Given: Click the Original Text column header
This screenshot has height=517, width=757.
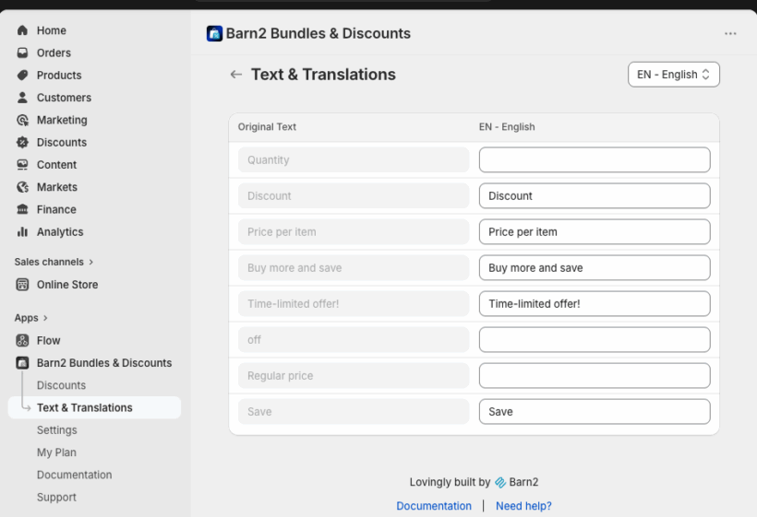Looking at the screenshot, I should pyautogui.click(x=267, y=127).
